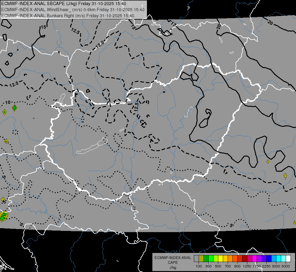This screenshot has width=296, height=272.
Task: Click the '10' dotted contour label
Action: click(8, 102)
